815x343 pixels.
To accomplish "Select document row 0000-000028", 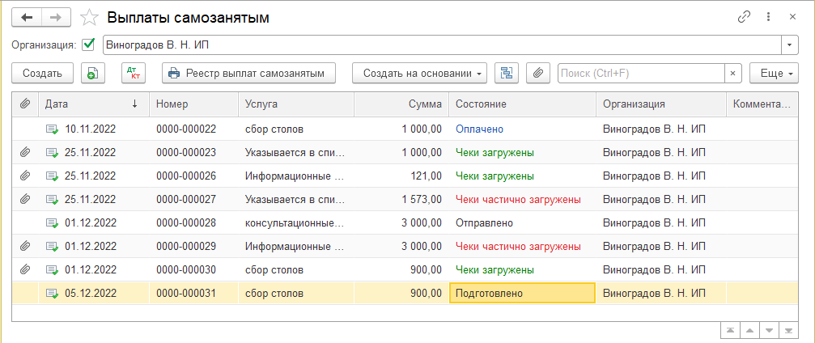I will (x=185, y=222).
